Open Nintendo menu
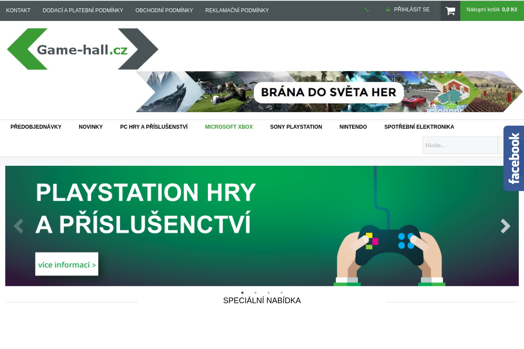 (x=353, y=127)
